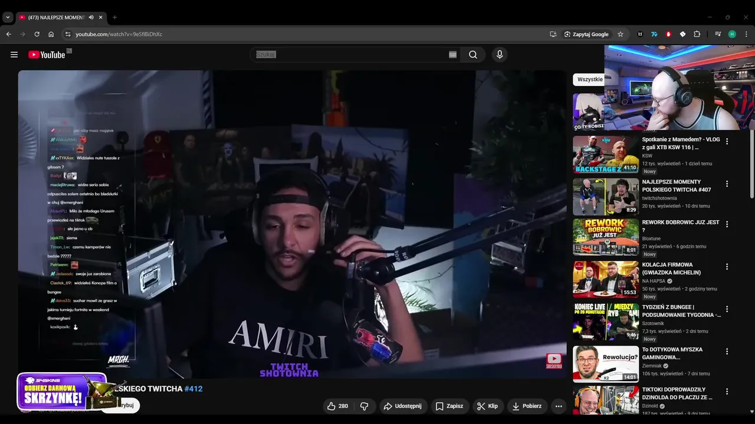Click the Szotownik channel name
Viewport: 755px width, 424px height.
point(653,323)
